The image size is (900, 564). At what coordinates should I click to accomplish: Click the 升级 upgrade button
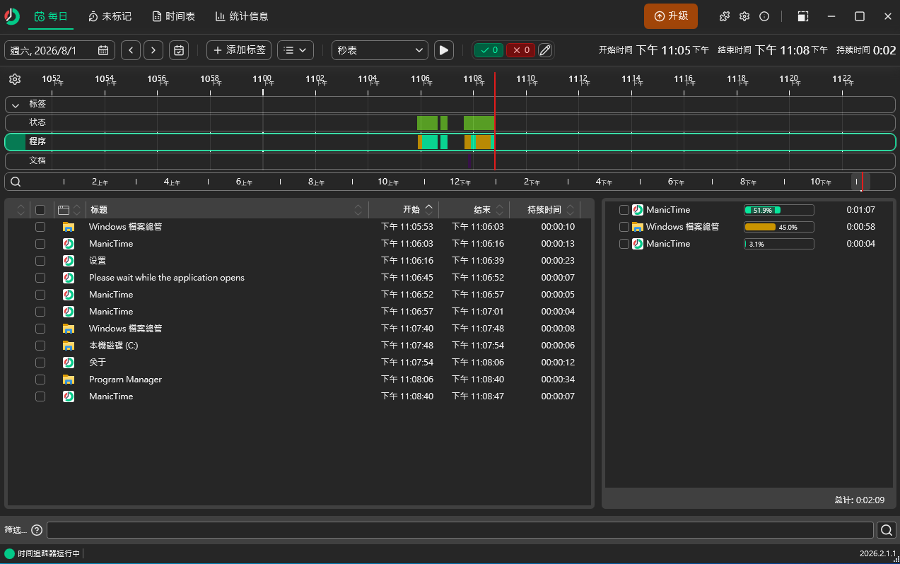[671, 16]
